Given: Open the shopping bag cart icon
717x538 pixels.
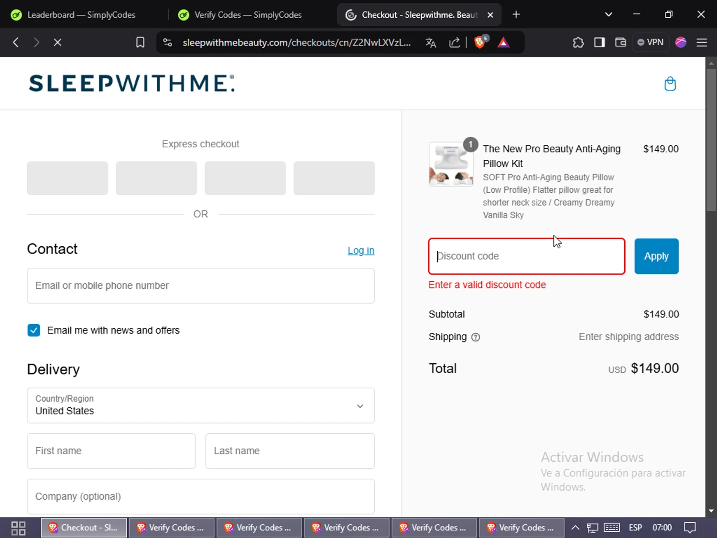Looking at the screenshot, I should pos(670,84).
